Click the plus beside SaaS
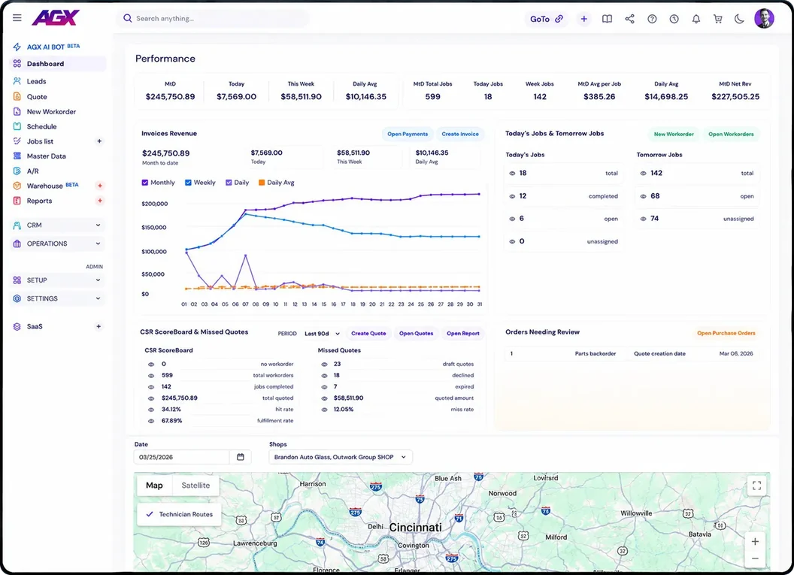 98,326
